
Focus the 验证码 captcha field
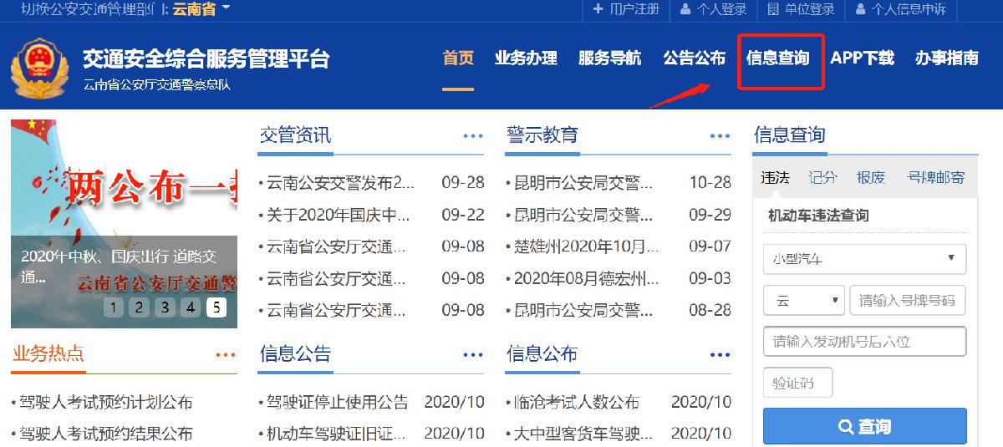pos(798,383)
